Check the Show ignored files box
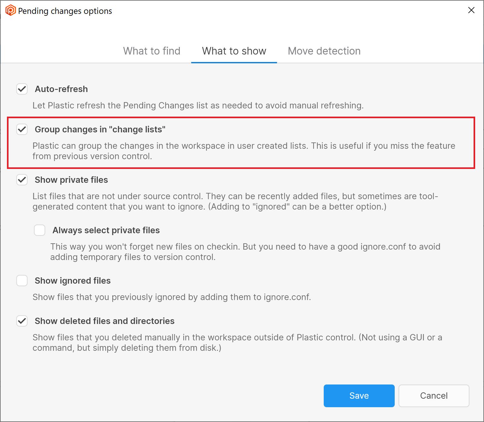484x422 pixels. (x=22, y=281)
